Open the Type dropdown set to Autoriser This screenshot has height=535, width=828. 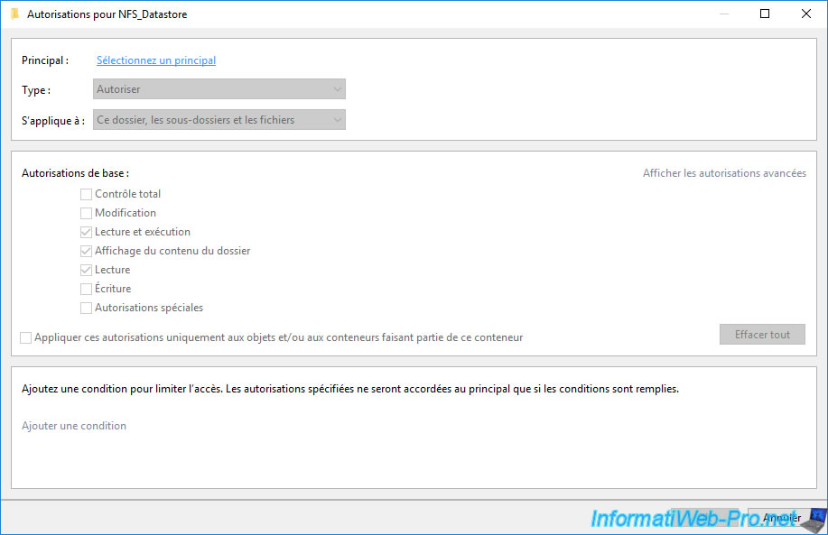219,89
